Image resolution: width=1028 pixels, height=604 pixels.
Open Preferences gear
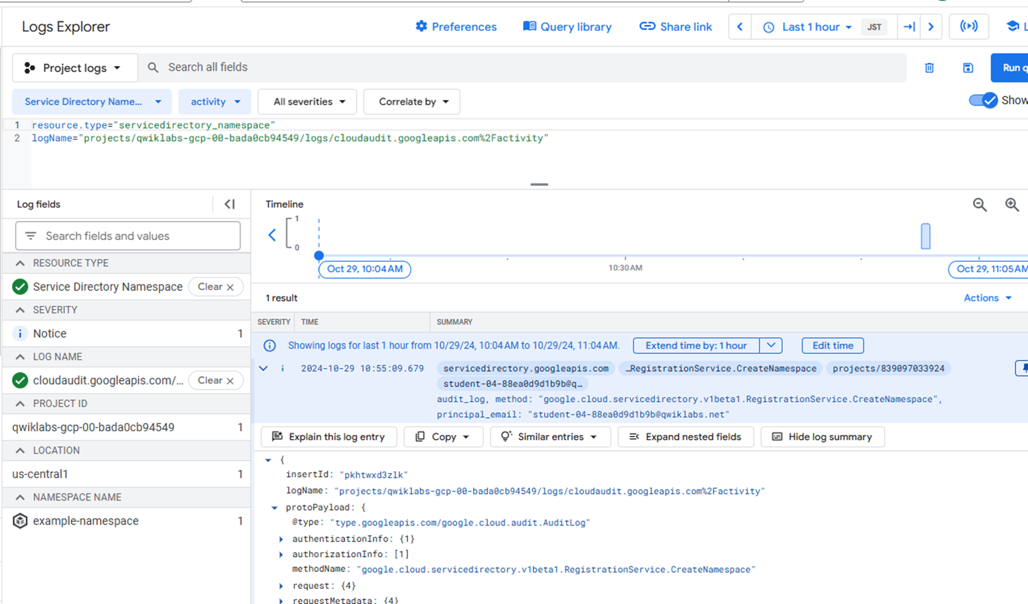pos(456,27)
